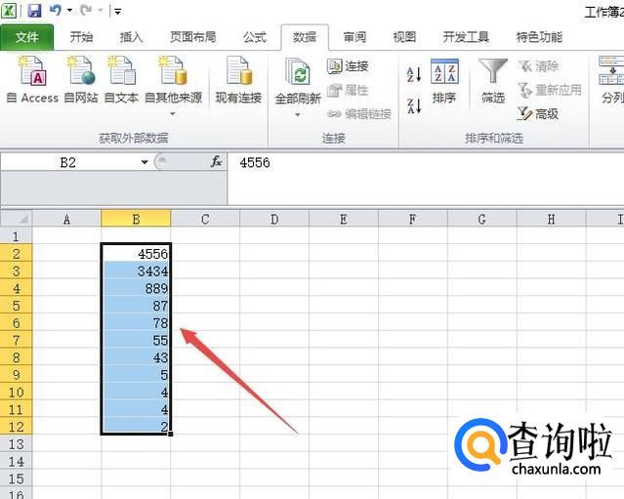Select column A header
624x499 pixels.
(66, 219)
